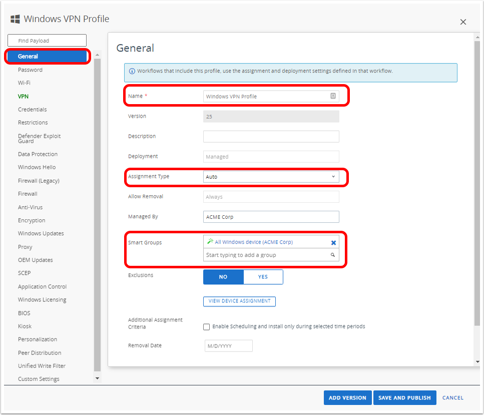Set Exclusions to No

pos(223,277)
